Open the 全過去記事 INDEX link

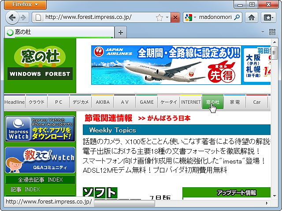tap(40, 180)
